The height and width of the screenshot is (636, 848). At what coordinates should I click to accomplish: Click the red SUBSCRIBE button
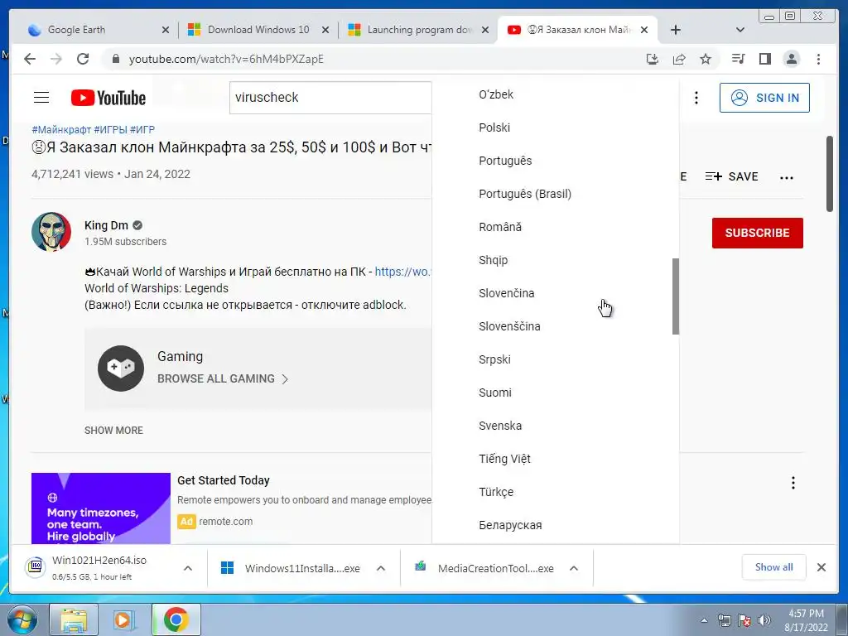click(x=757, y=233)
